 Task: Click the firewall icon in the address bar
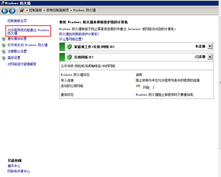(22, 10)
